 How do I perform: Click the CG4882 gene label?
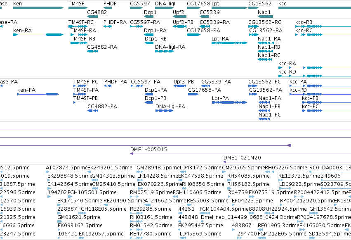[x=97, y=12]
